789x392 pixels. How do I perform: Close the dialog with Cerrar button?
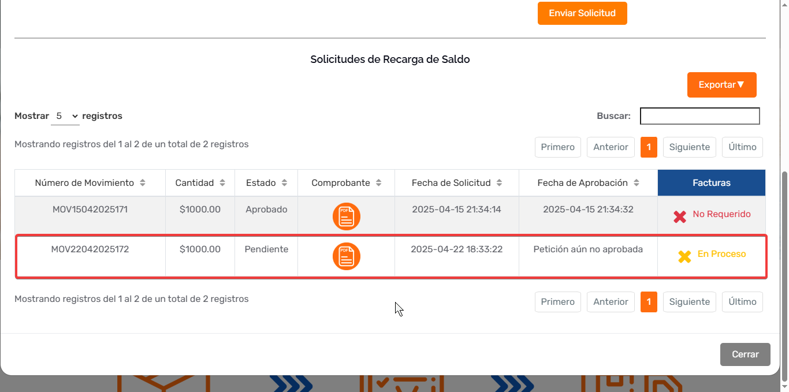click(x=745, y=354)
